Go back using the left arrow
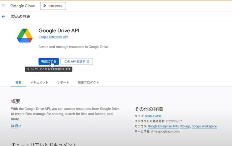The width and height of the screenshot is (232, 146). [x=3, y=17]
